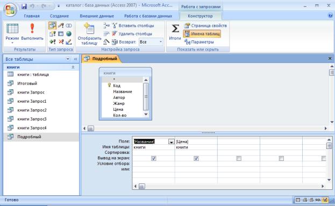Save the database with the floppy icon
The width and height of the screenshot is (335, 206).
point(24,6)
